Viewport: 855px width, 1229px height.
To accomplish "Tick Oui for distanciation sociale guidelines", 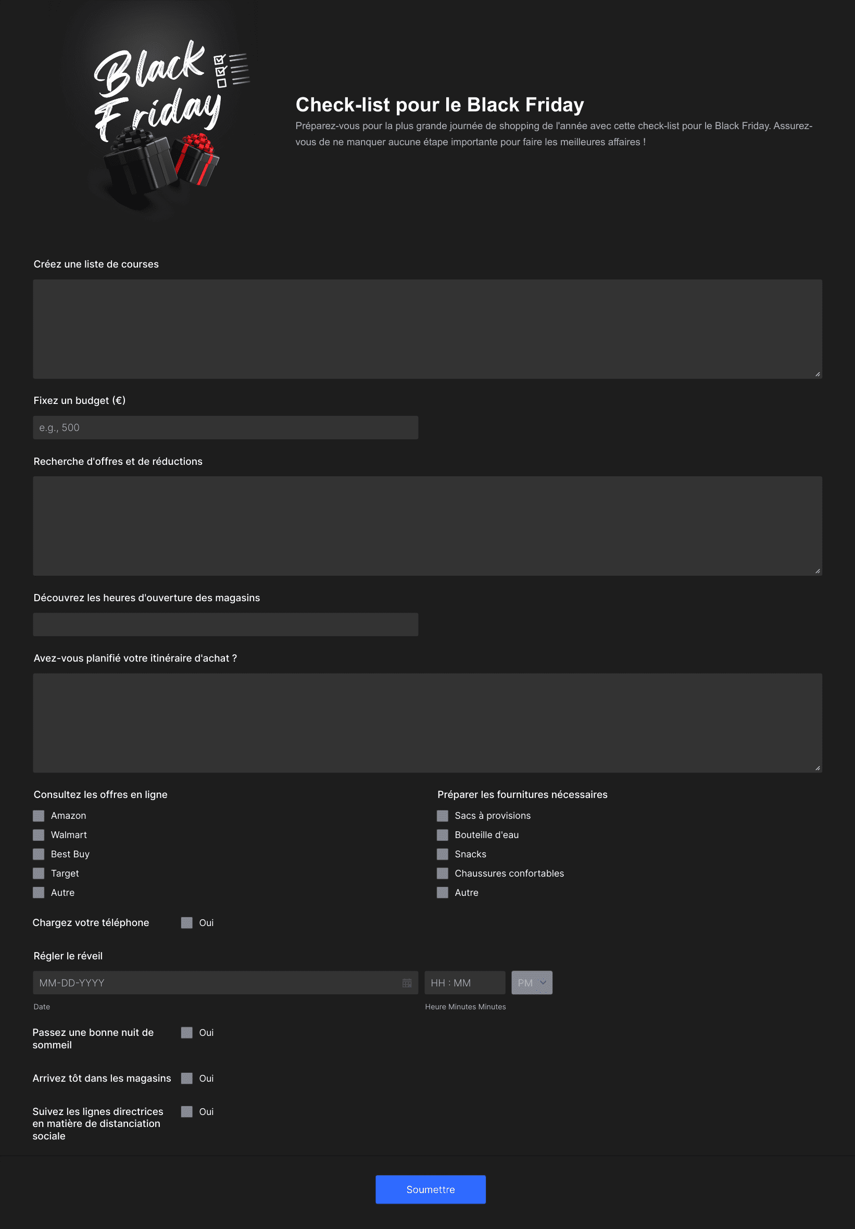I will (186, 1111).
